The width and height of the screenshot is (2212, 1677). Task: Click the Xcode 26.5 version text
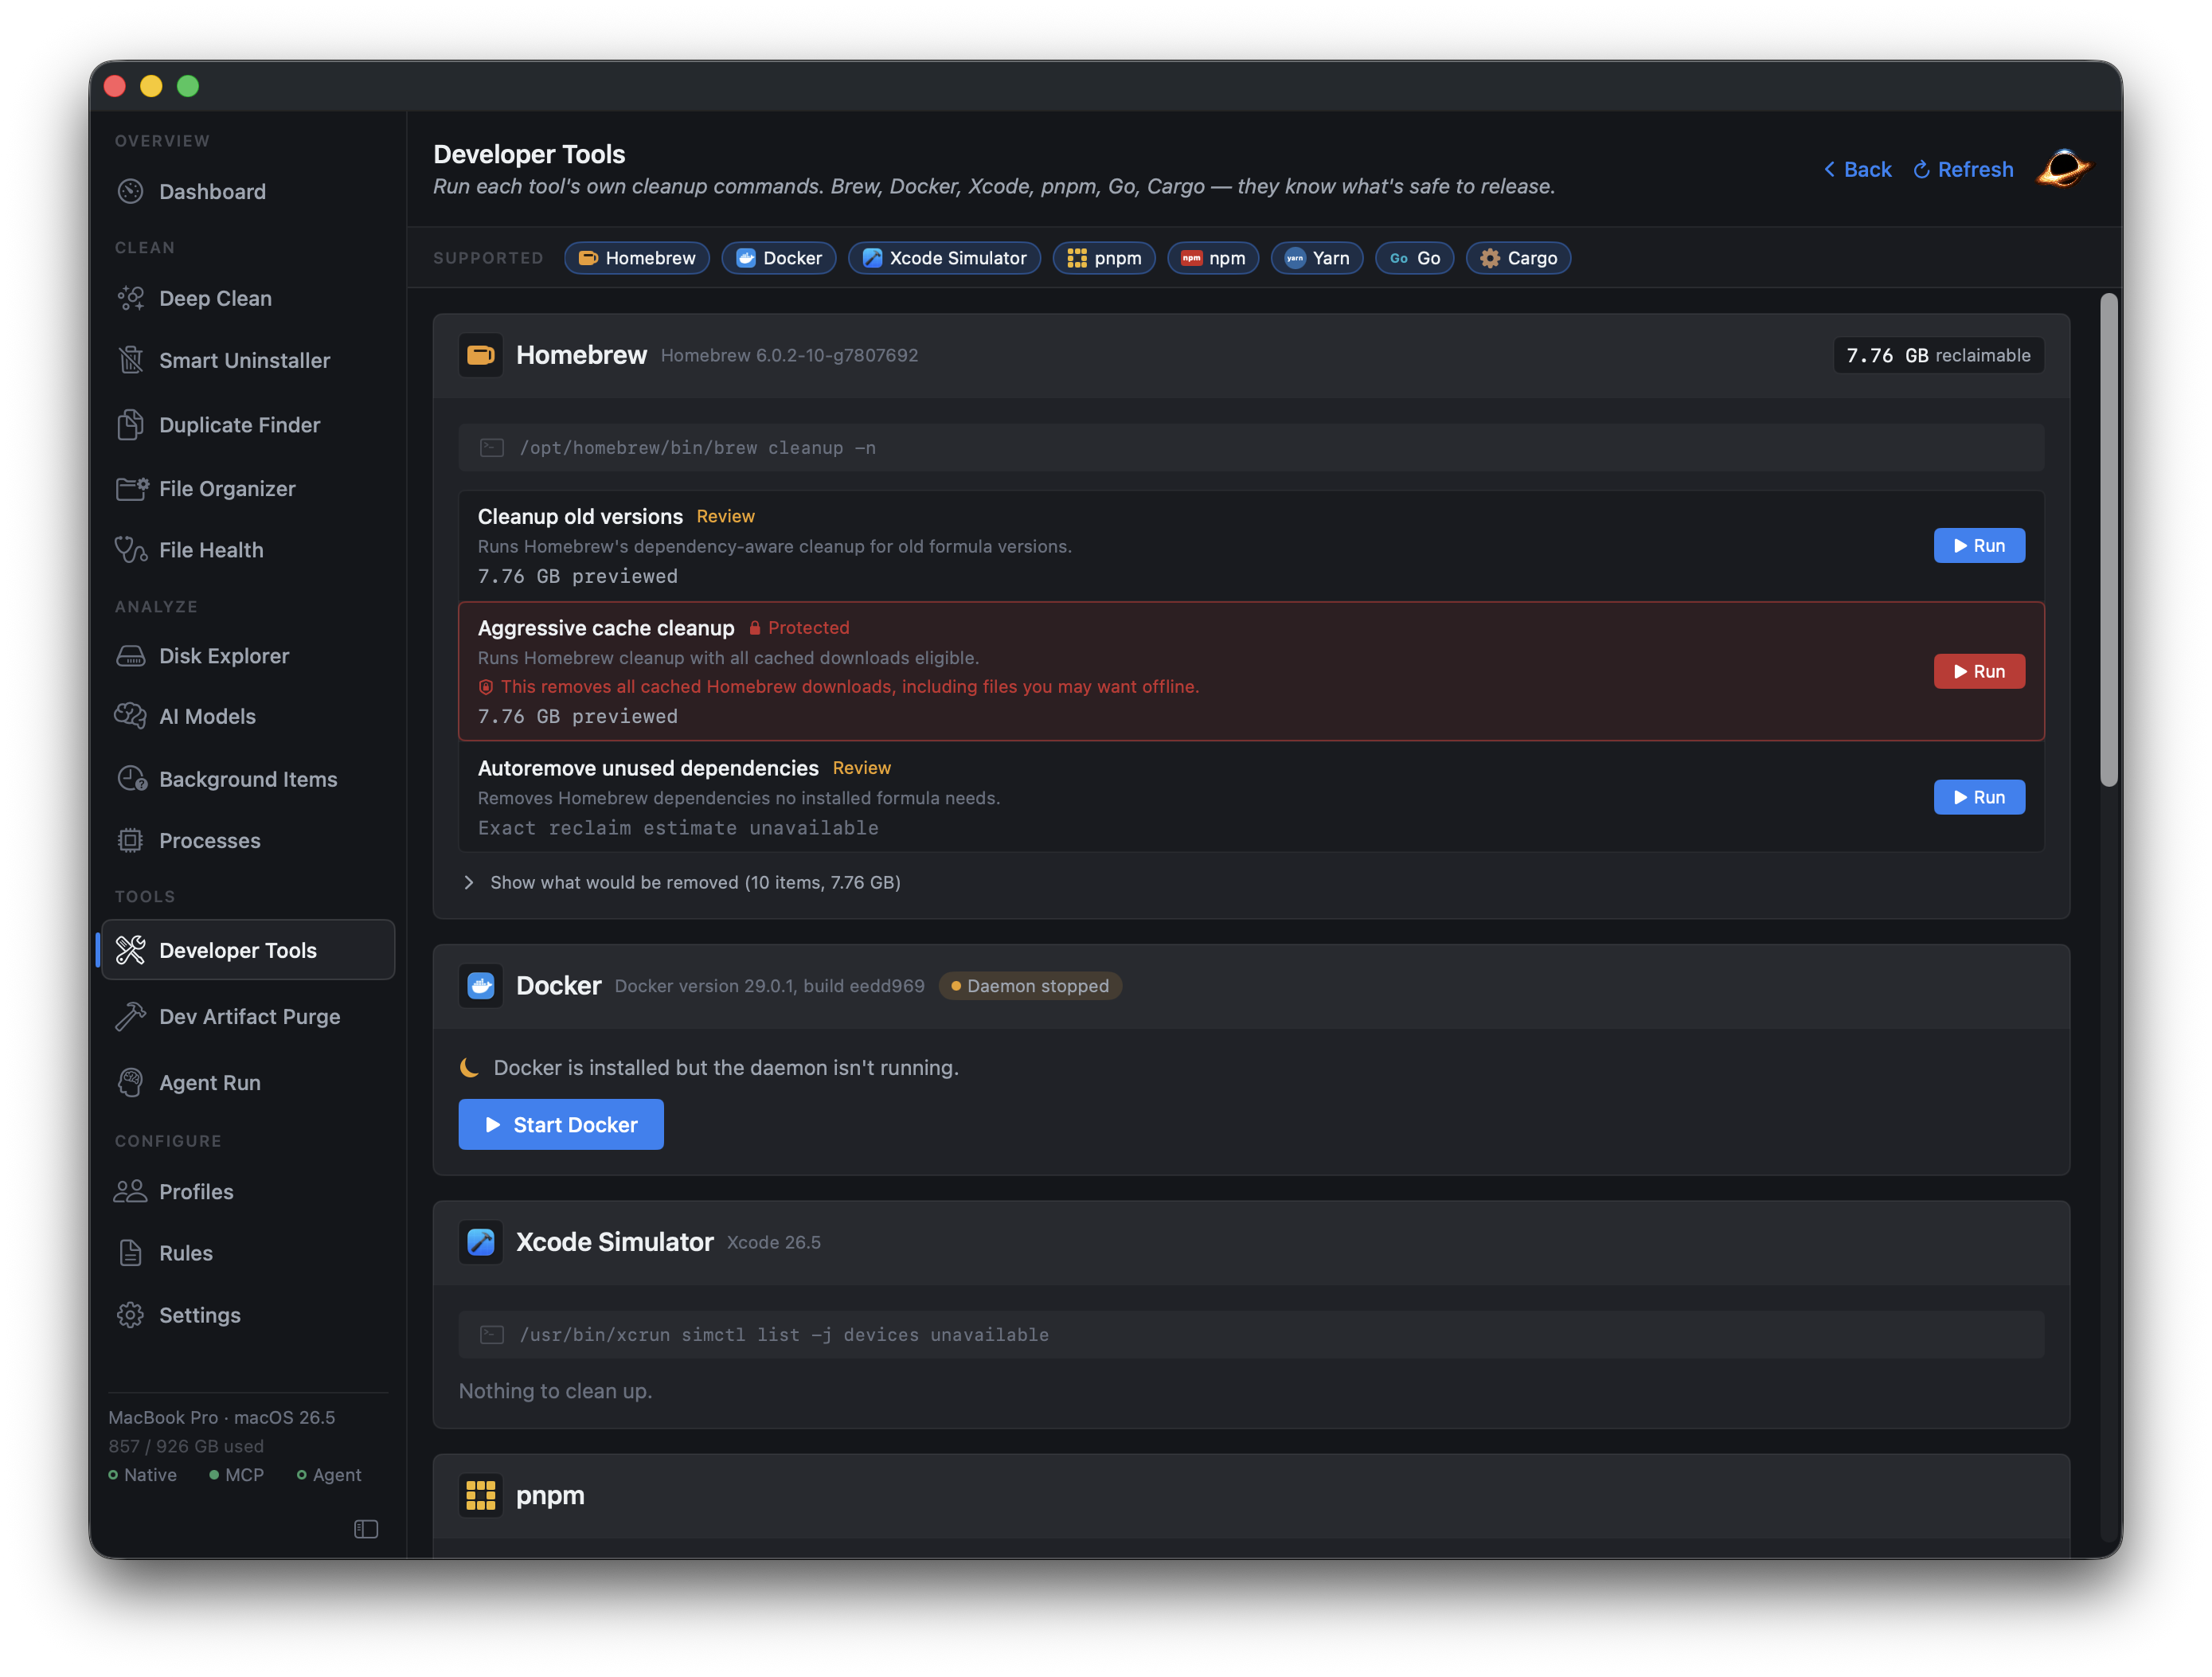tap(774, 1242)
